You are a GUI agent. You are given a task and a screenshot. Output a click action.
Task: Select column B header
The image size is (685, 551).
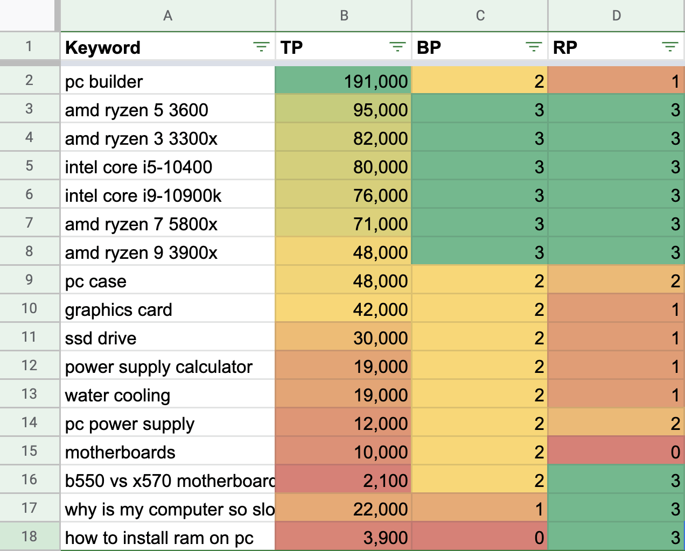(343, 16)
